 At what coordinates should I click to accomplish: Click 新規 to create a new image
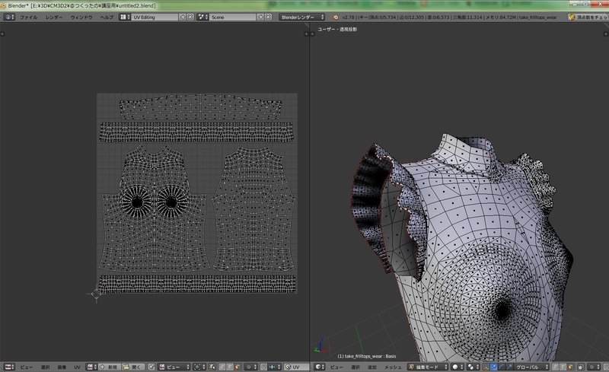tap(108, 367)
